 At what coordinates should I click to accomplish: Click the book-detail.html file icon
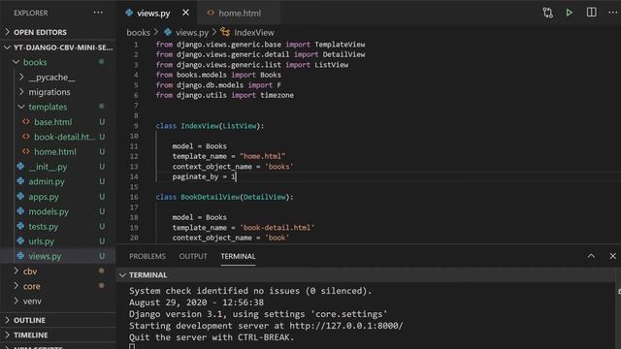[26, 137]
